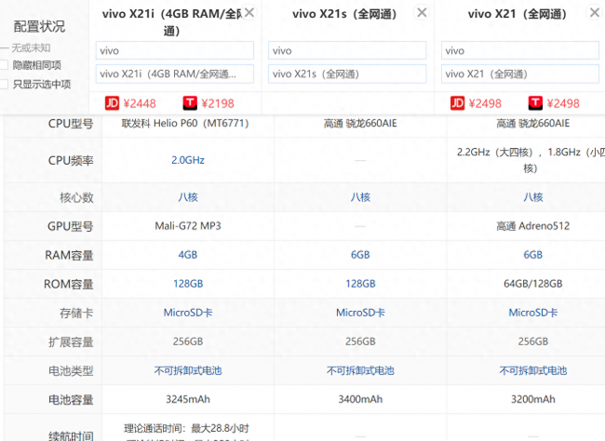Open Tmall icon for vivo X21
Screen dimensions: 605x441
click(x=535, y=103)
